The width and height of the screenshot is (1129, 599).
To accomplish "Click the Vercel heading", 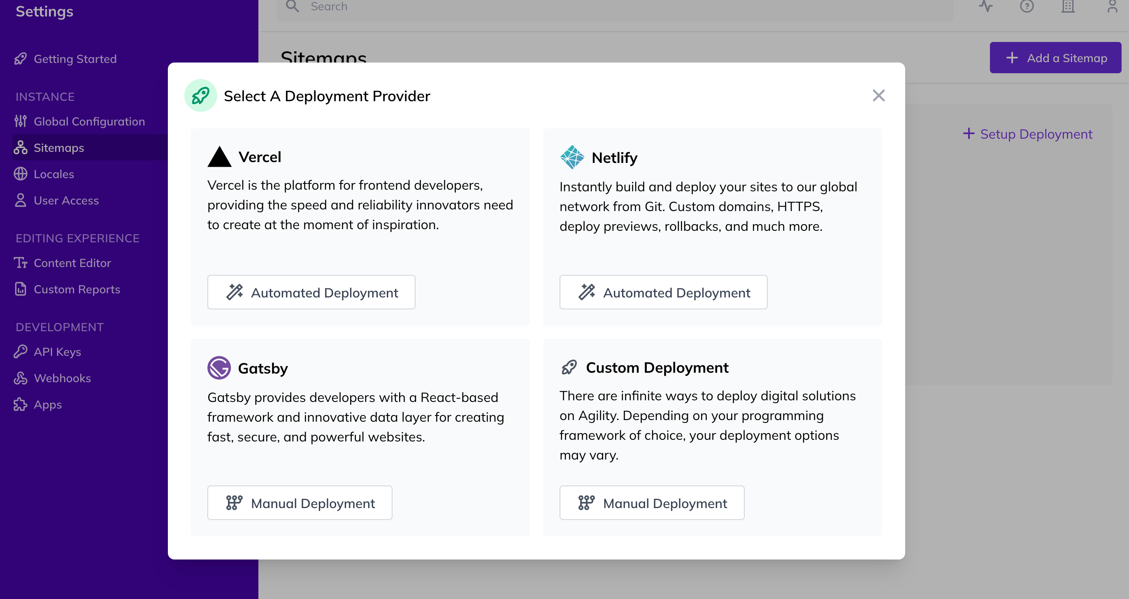I will point(260,157).
